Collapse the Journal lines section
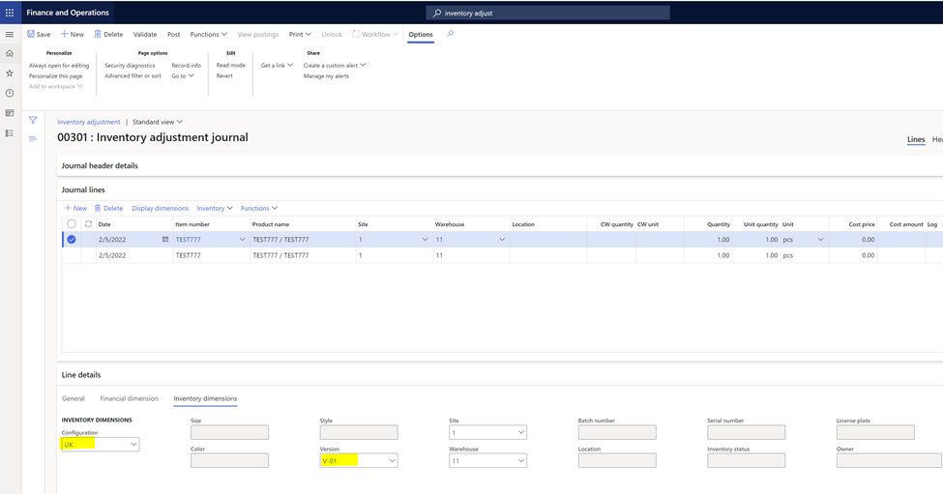943x494 pixels. click(x=83, y=189)
